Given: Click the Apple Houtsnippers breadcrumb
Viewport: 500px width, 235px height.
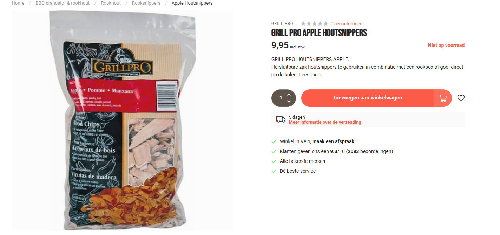Looking at the screenshot, I should point(192,3).
